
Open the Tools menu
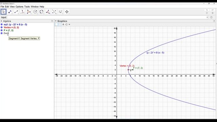pos(27,7)
